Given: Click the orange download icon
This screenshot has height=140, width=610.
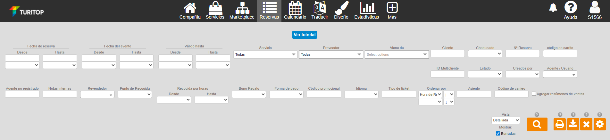Looking at the screenshot, I should 573,124.
